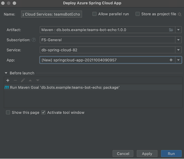
Task: Collapse the Before launch section
Action: tap(6, 73)
